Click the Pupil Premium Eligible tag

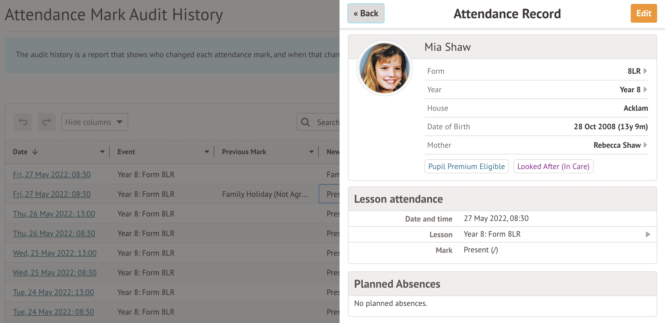(466, 167)
